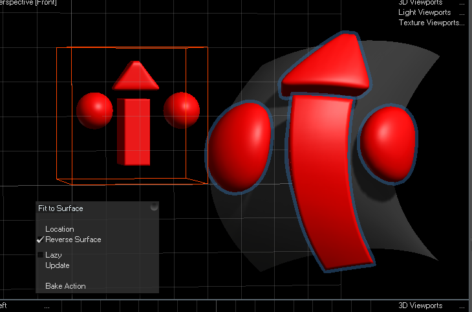The width and height of the screenshot is (472, 312).
Task: Select the large right deformed sphere
Action: [388, 144]
